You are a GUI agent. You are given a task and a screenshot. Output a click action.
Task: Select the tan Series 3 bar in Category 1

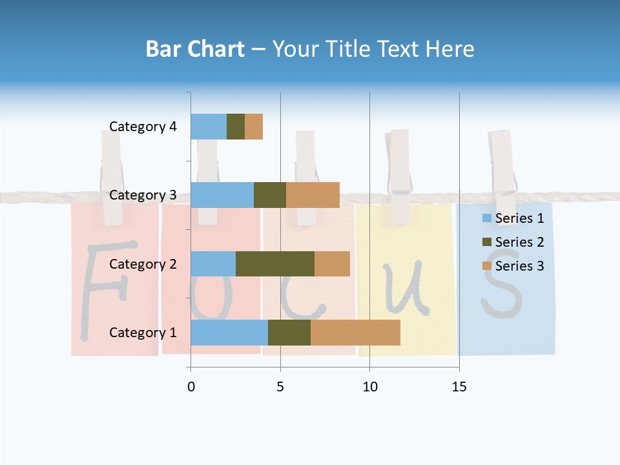[x=355, y=333]
